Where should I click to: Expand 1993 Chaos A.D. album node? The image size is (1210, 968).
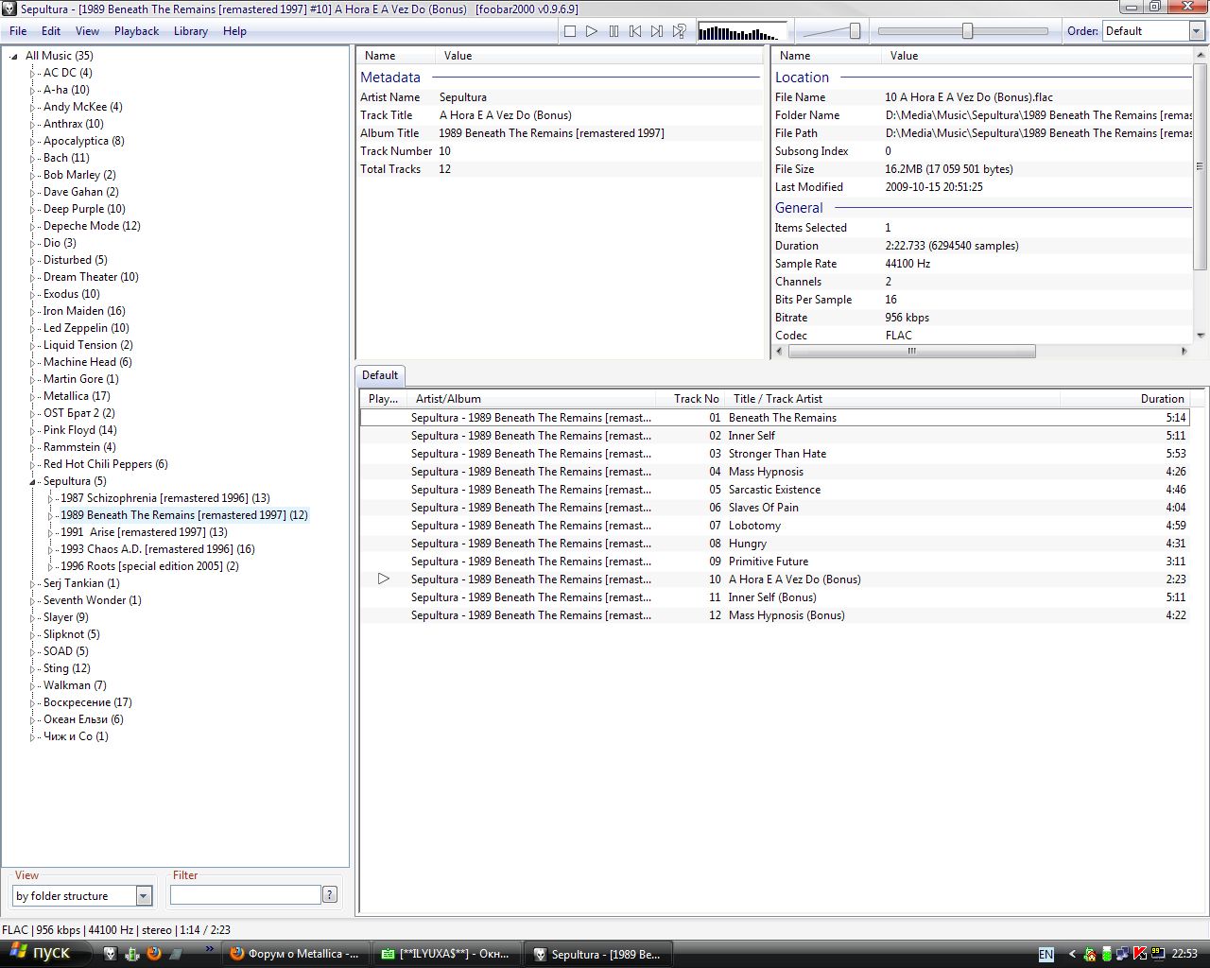(50, 550)
